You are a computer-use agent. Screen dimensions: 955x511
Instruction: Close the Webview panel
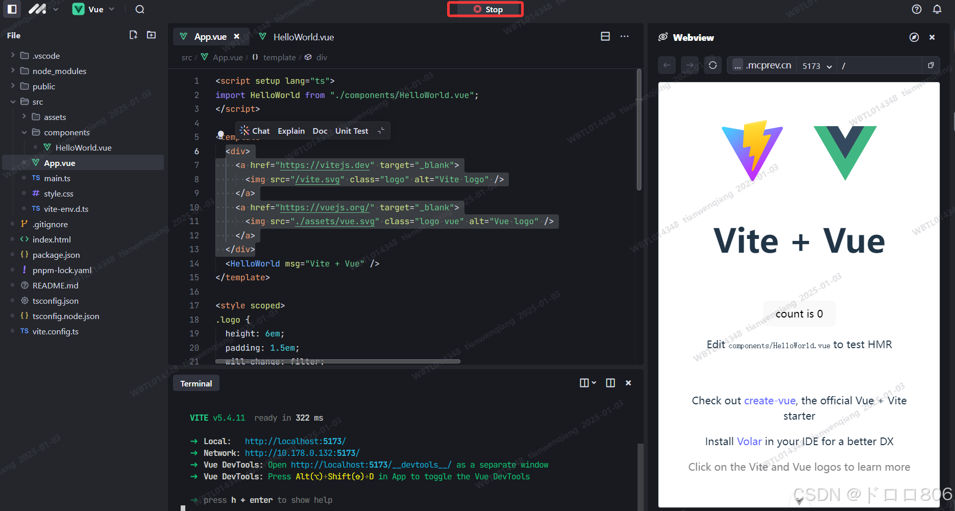tap(932, 37)
